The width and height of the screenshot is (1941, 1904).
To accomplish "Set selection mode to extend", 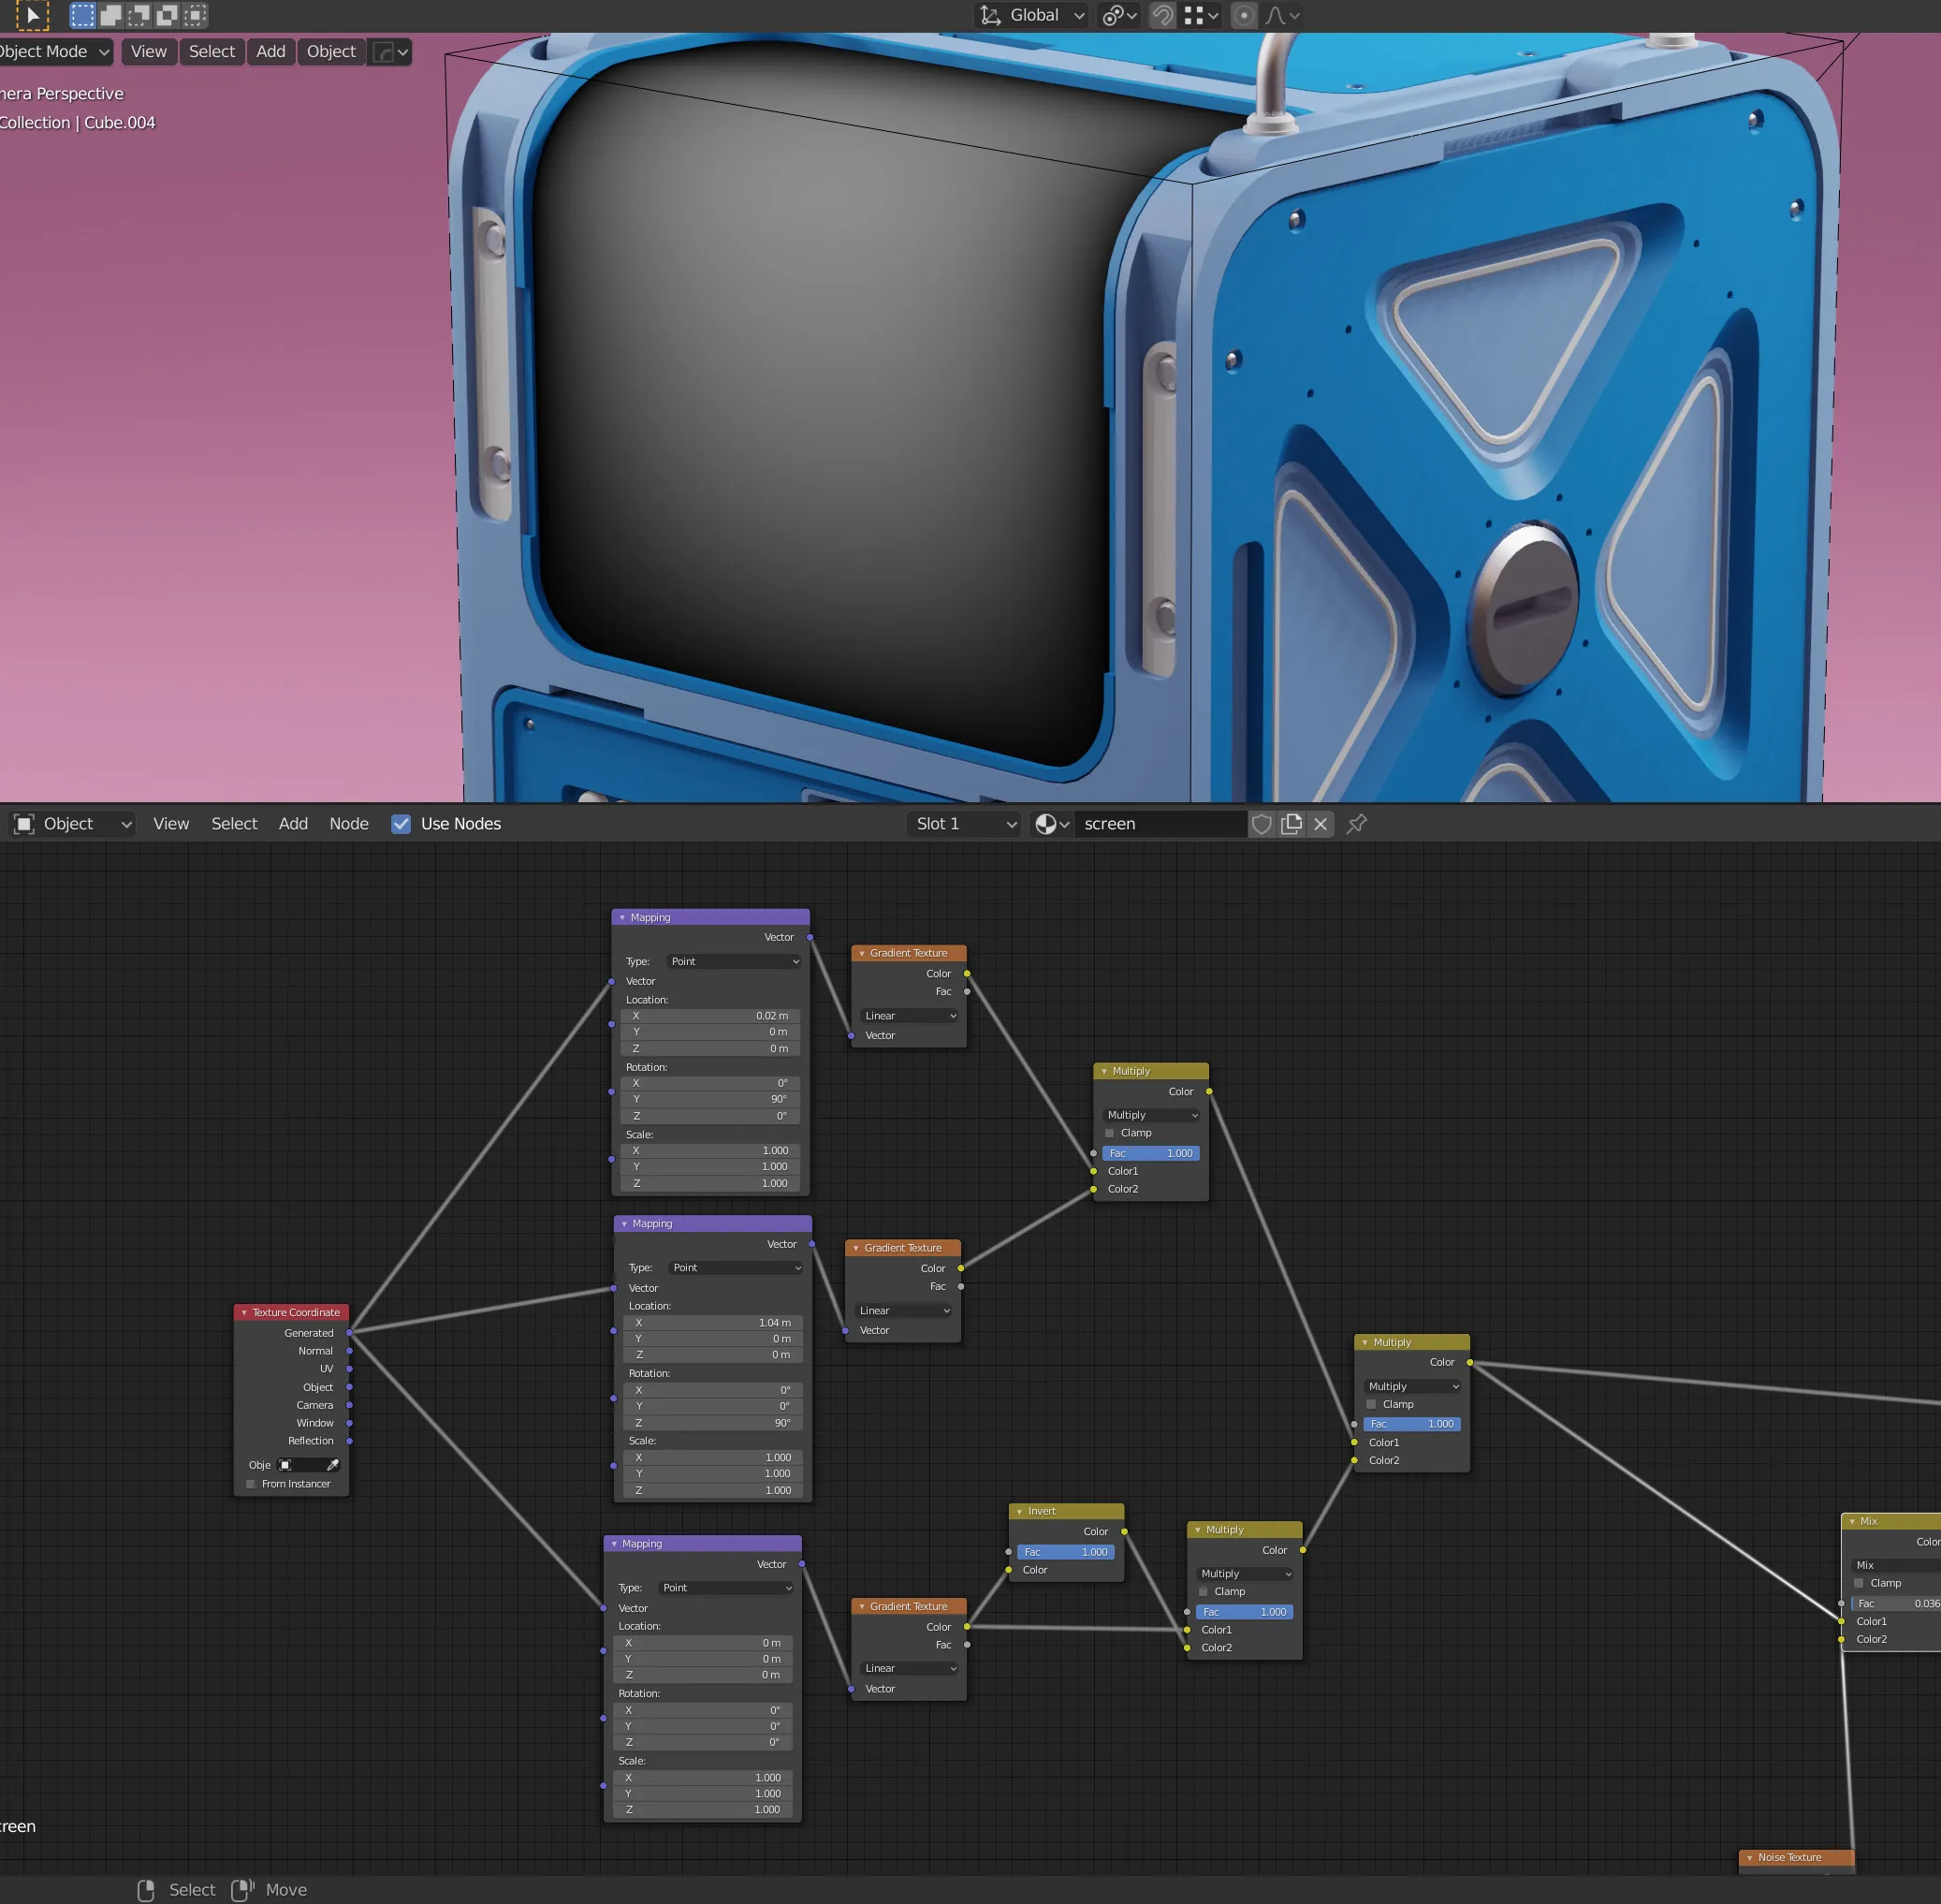I will pos(111,15).
